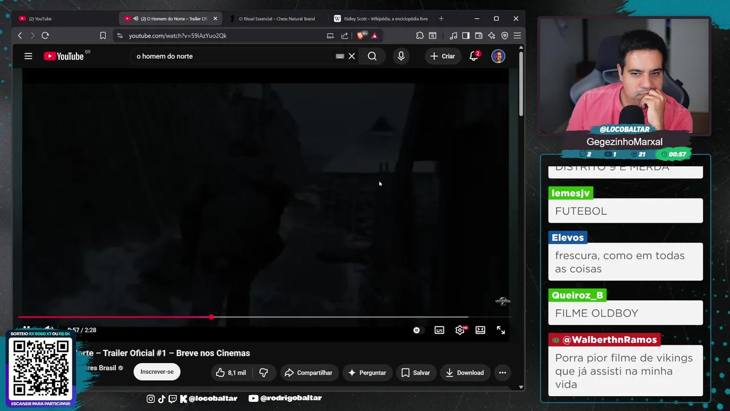The image size is (730, 411).
Task: Open the YouTube hamburger guide menu
Action: tap(28, 56)
